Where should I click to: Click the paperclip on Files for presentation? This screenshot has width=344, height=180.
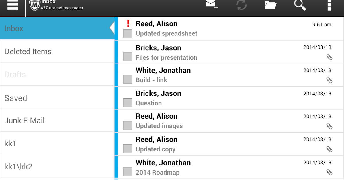click(x=329, y=57)
